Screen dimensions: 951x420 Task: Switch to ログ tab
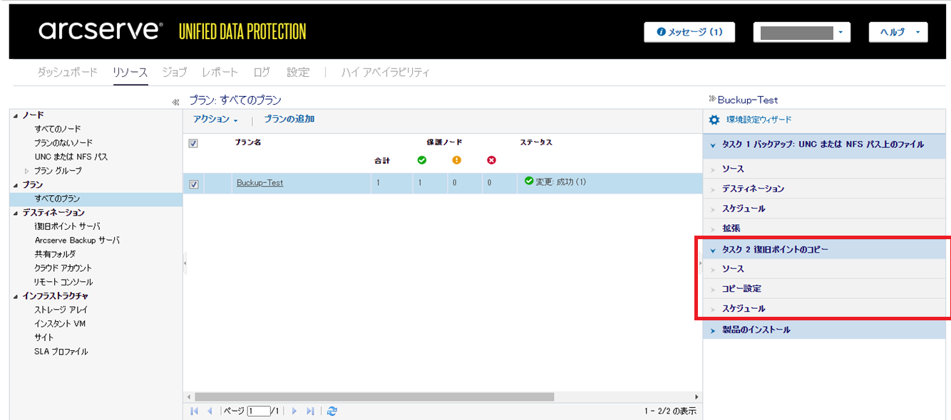coord(262,72)
